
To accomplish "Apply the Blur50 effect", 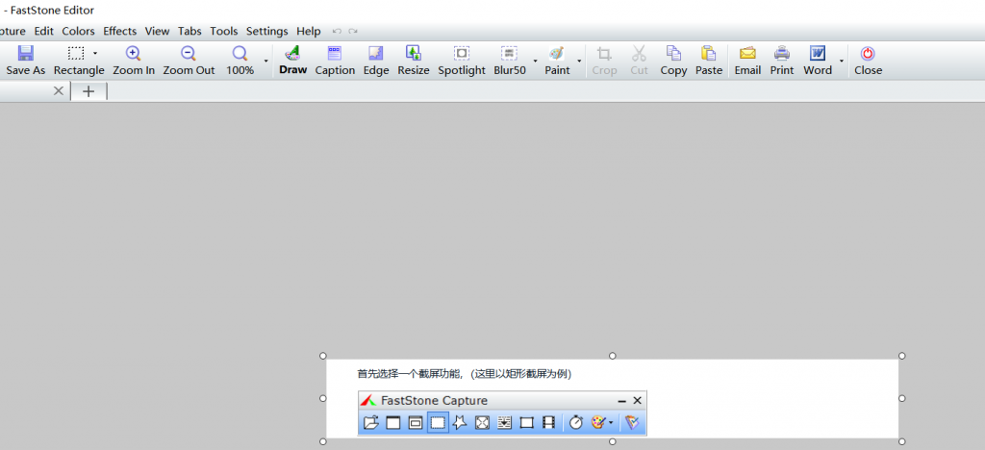I will point(510,61).
